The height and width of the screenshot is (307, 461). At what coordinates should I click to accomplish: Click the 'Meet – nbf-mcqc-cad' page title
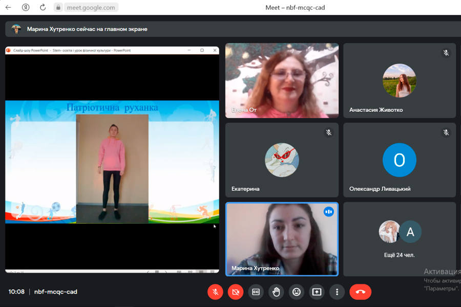coord(295,8)
